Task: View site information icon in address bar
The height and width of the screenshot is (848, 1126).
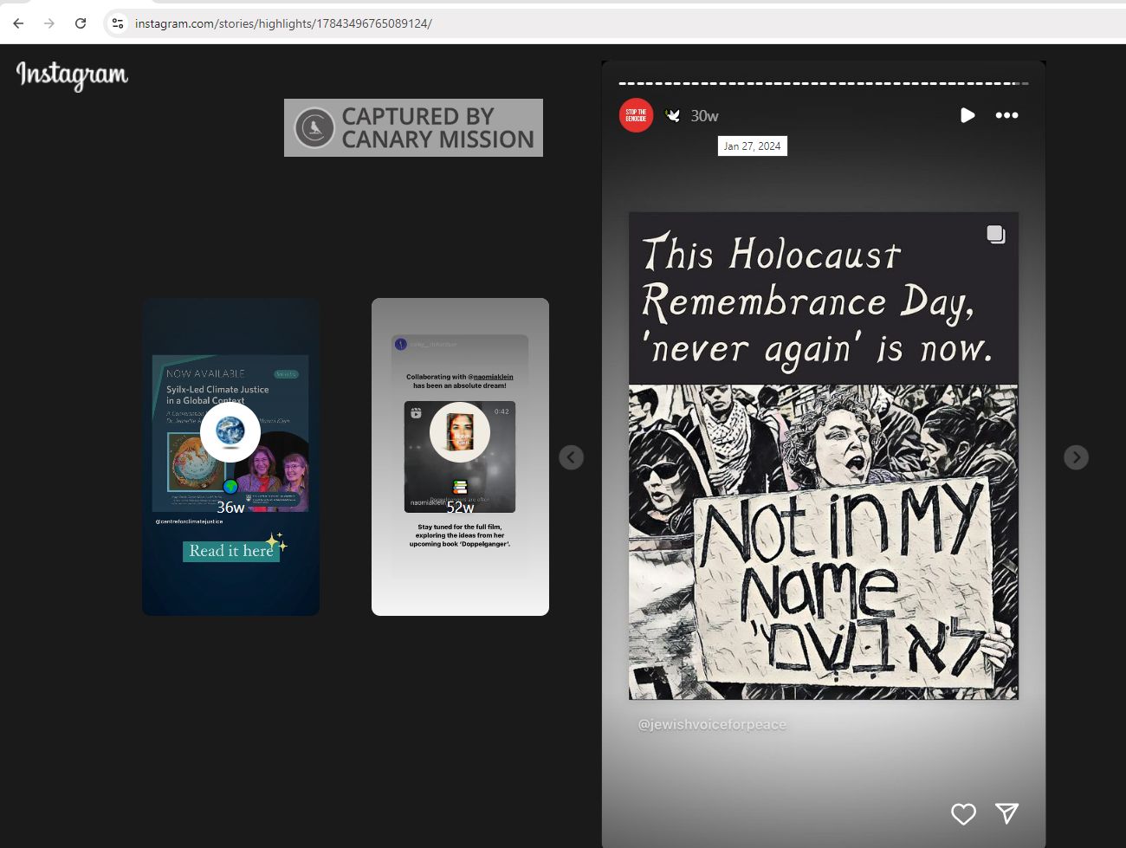Action: point(118,23)
